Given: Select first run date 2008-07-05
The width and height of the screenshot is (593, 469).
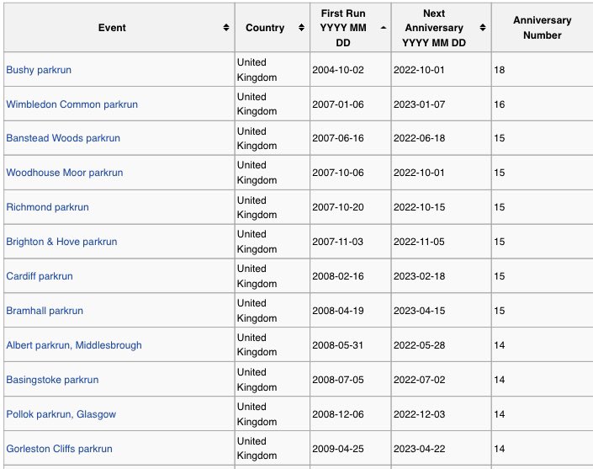Looking at the screenshot, I should click(338, 380).
